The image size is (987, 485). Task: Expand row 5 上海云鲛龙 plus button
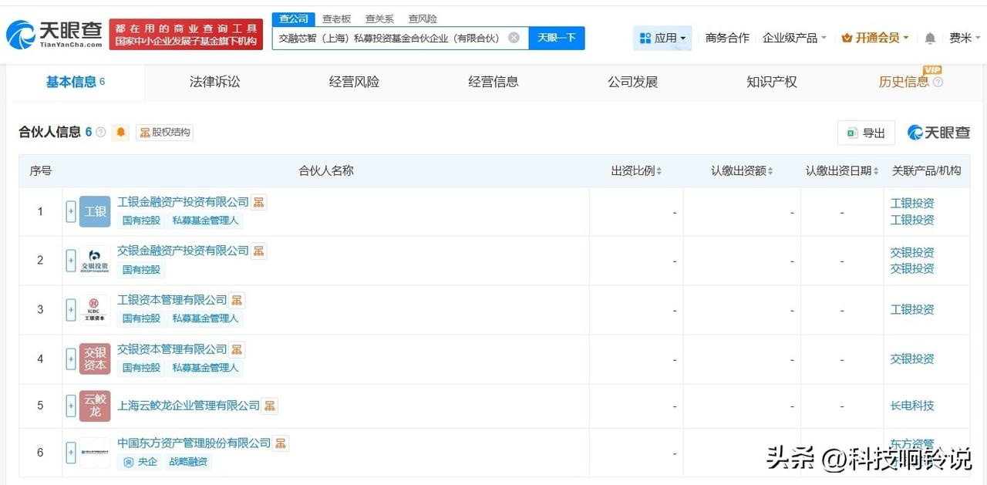click(x=71, y=406)
